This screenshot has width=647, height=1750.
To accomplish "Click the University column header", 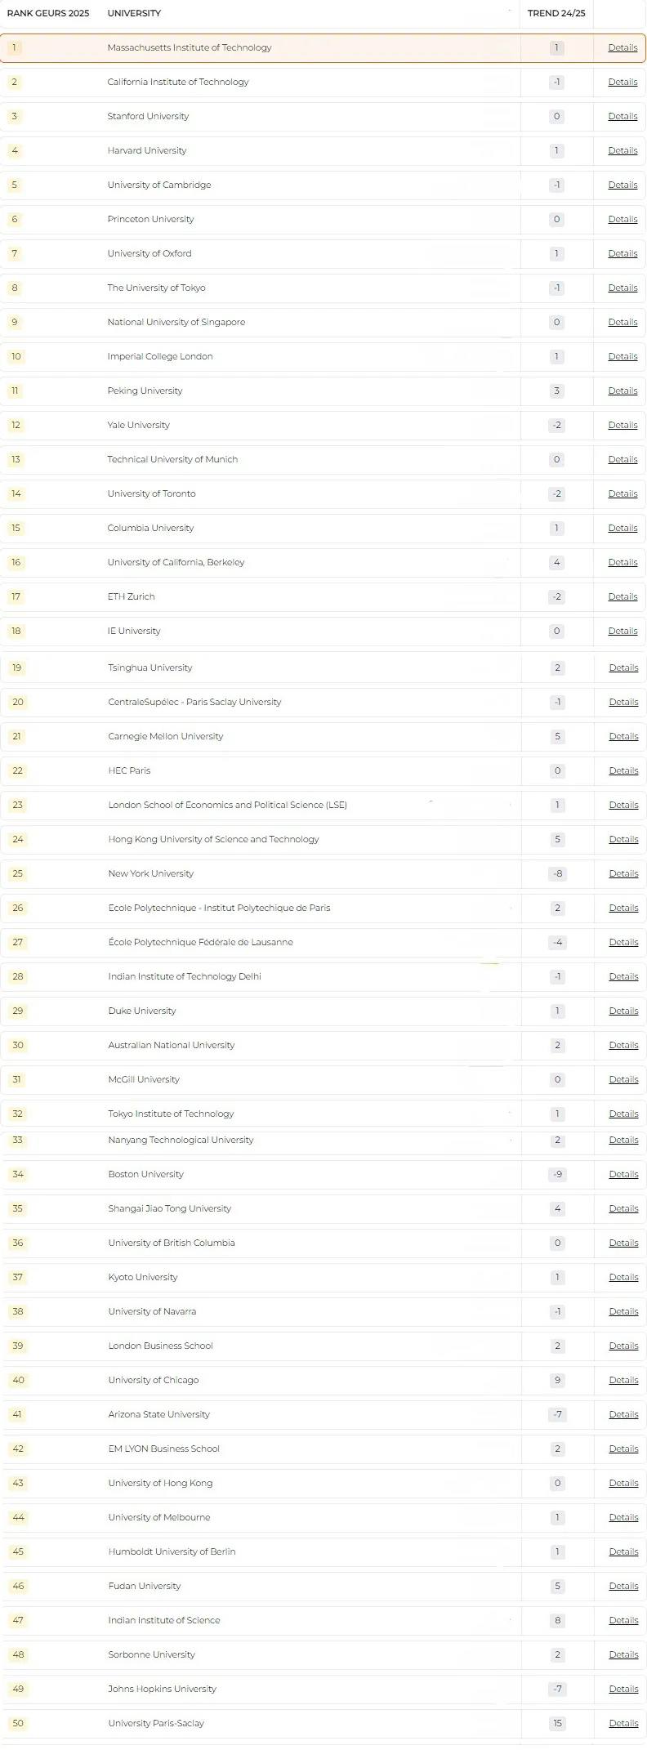I will coord(134,13).
